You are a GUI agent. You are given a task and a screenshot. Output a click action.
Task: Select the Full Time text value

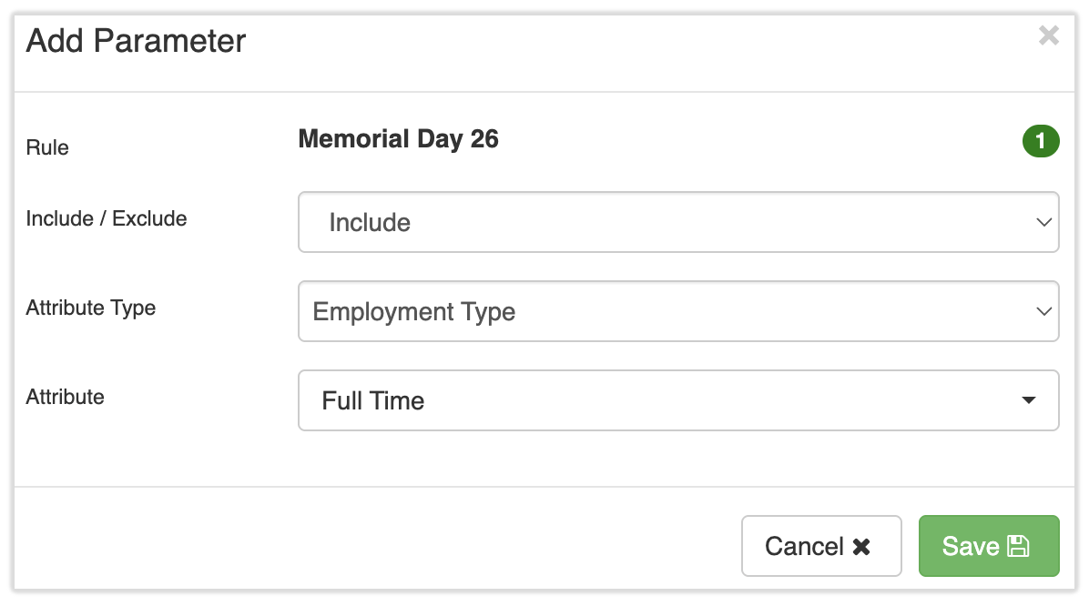373,401
